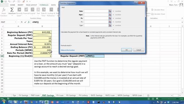184x104 pixels.
Task: Open PowerPoint from the taskbar
Action: coord(52,102)
